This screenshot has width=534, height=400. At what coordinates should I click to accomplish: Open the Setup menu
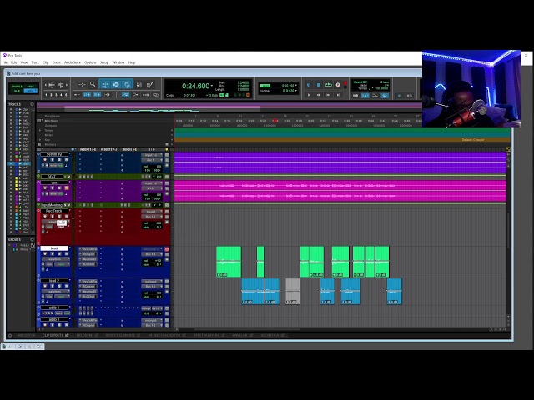103,62
